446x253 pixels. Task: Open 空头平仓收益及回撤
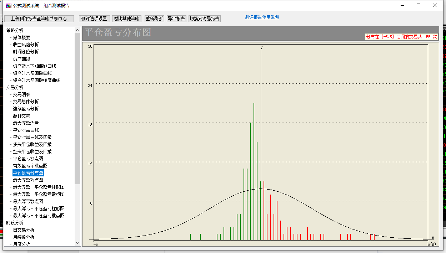click(32, 151)
